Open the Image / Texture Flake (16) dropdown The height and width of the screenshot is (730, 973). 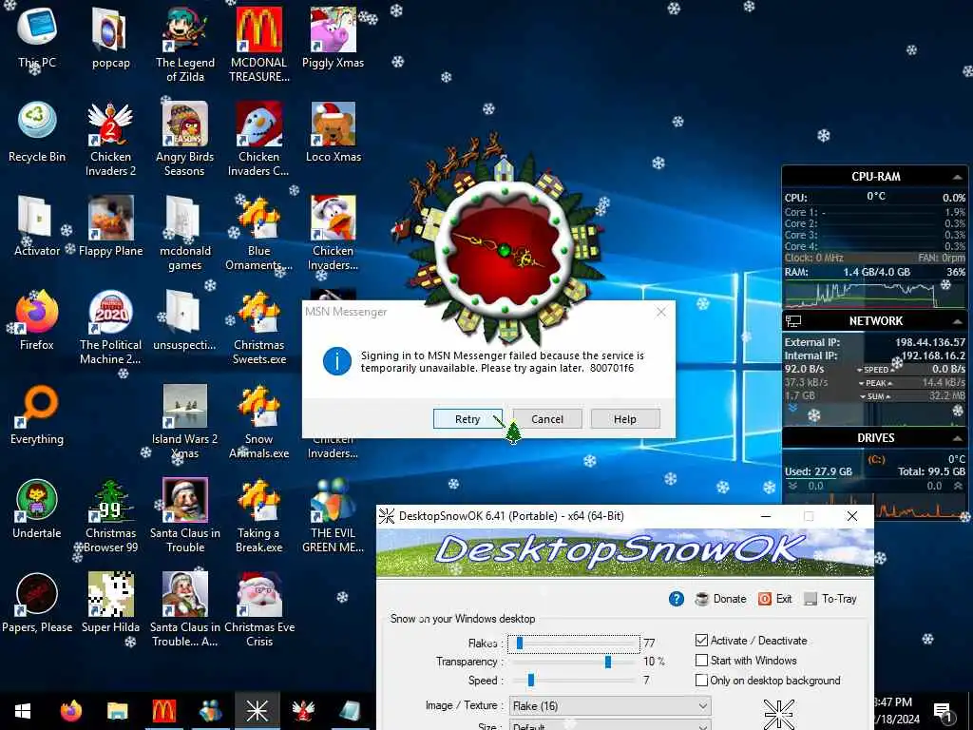pos(610,706)
